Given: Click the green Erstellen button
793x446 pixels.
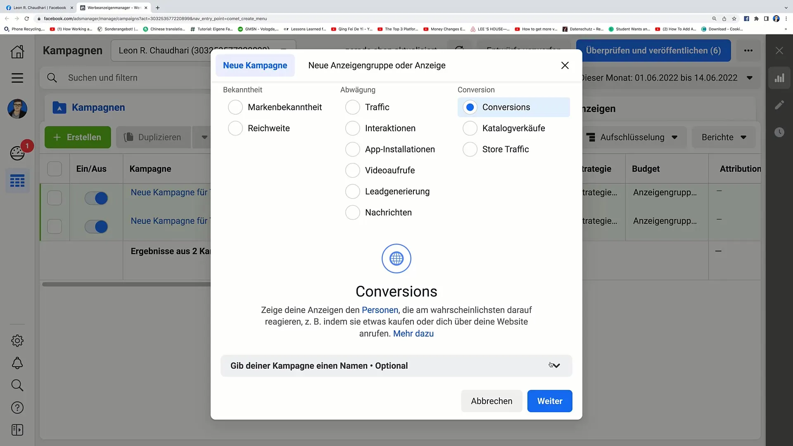Looking at the screenshot, I should [78, 138].
